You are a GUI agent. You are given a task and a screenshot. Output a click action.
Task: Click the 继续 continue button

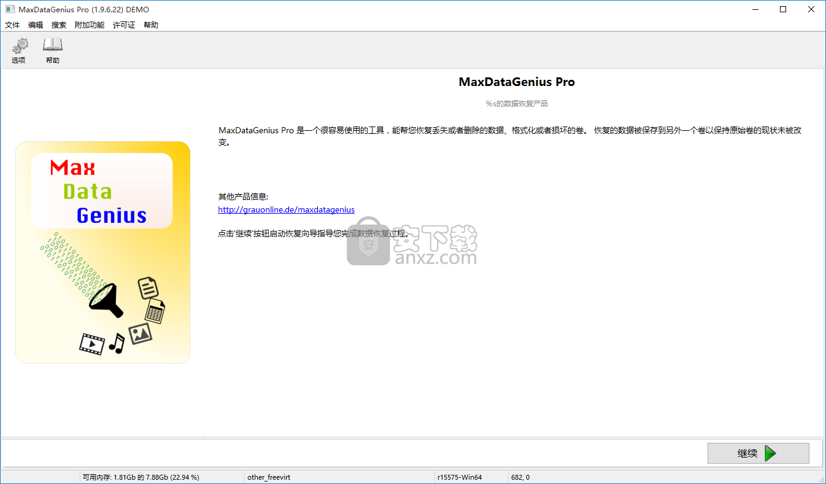pyautogui.click(x=758, y=453)
